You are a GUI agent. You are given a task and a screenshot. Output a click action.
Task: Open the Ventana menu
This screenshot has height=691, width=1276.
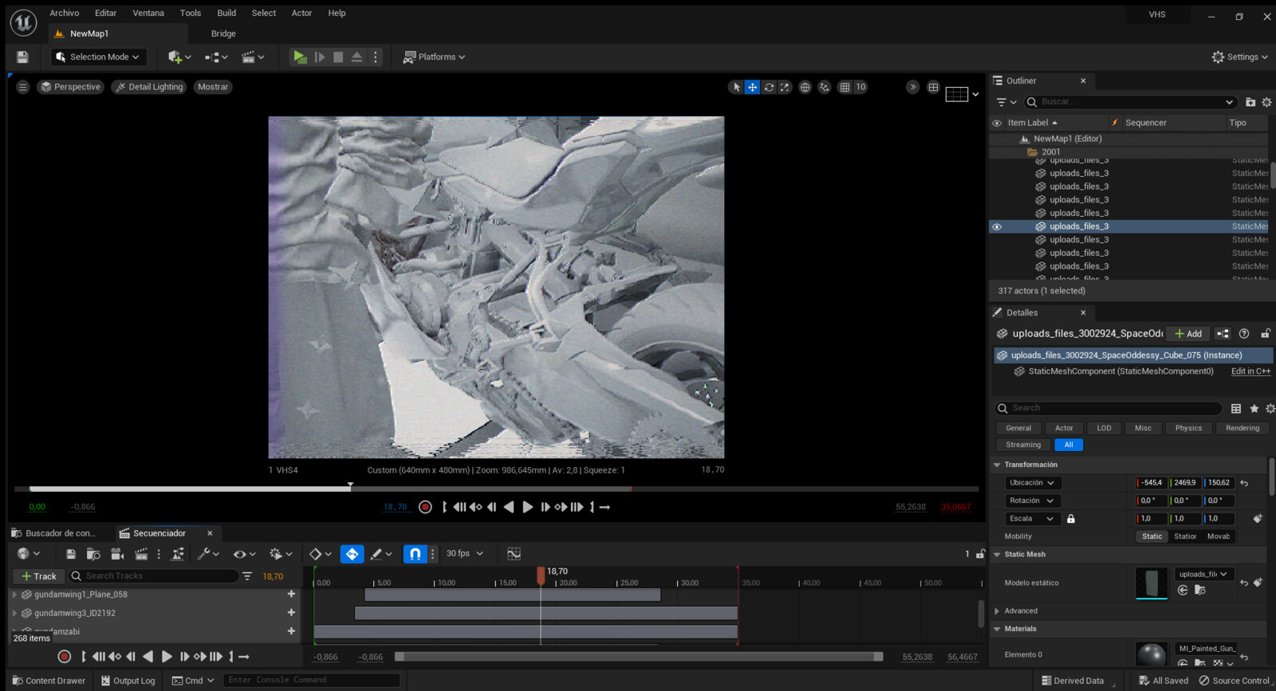tap(148, 14)
